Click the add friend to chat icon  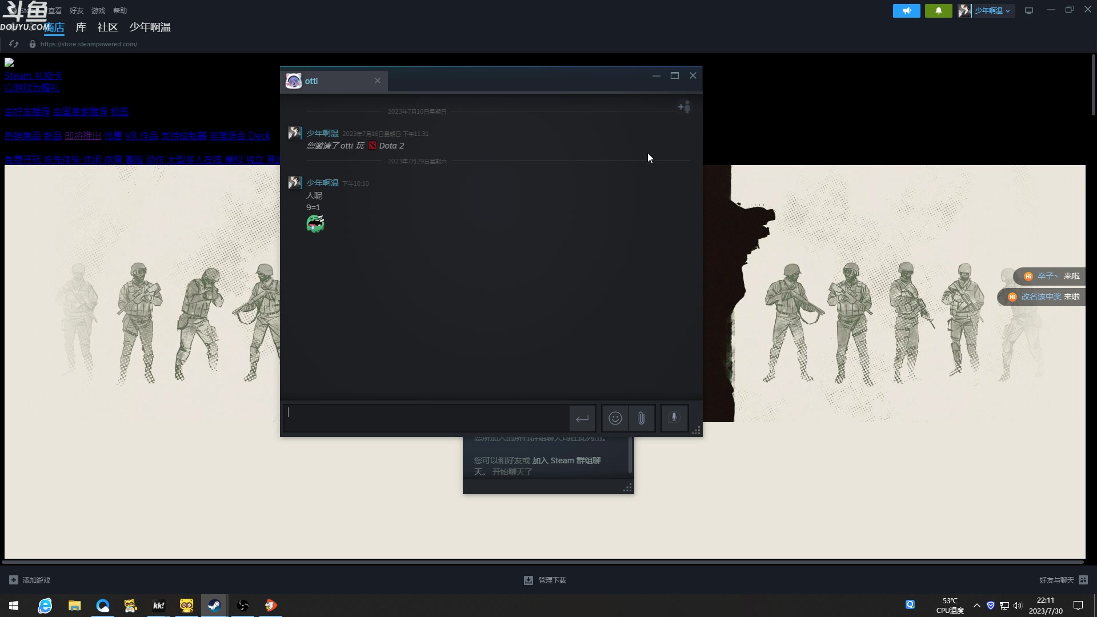coord(684,107)
